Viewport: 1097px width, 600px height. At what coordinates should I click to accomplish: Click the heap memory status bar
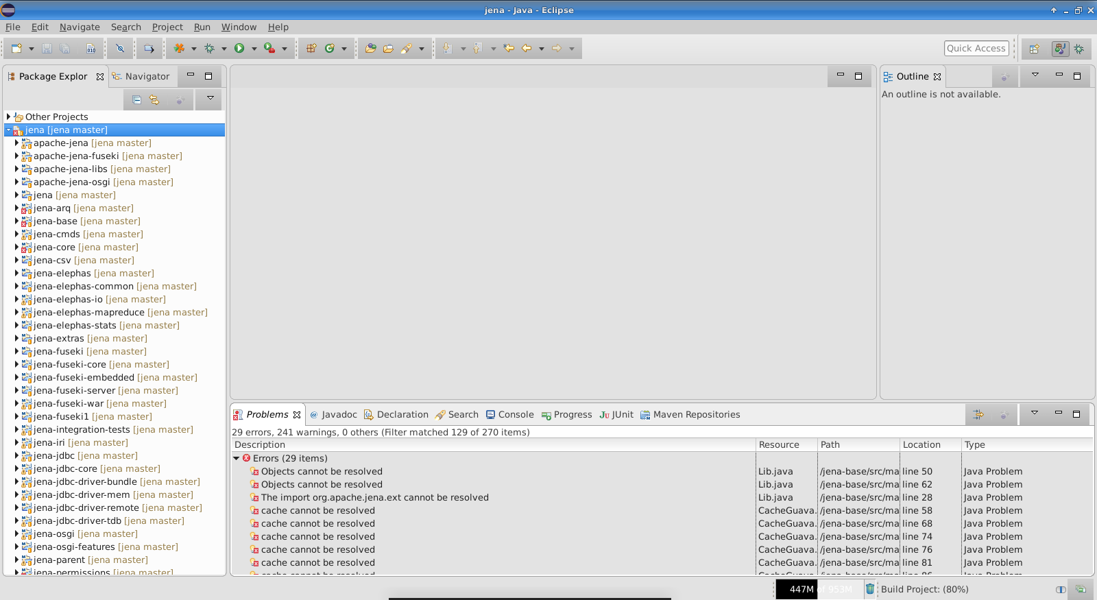[x=815, y=589]
